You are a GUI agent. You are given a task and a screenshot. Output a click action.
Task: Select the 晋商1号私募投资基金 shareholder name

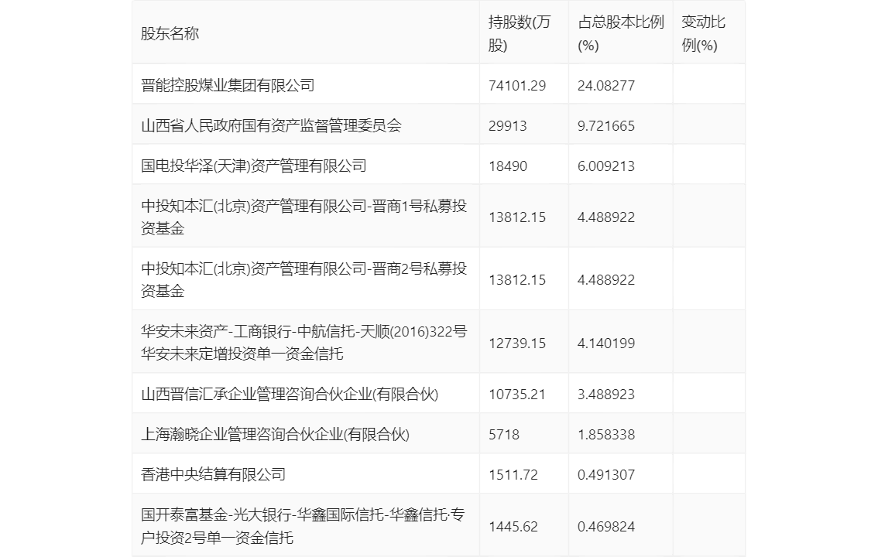304,217
